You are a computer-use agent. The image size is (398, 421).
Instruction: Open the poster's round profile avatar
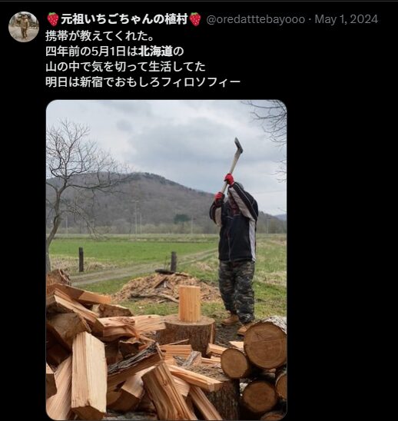[x=24, y=27]
